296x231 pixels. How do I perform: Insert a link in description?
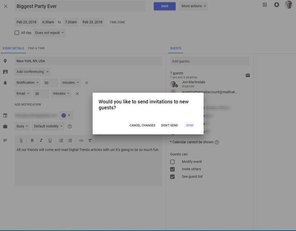tap(81, 141)
